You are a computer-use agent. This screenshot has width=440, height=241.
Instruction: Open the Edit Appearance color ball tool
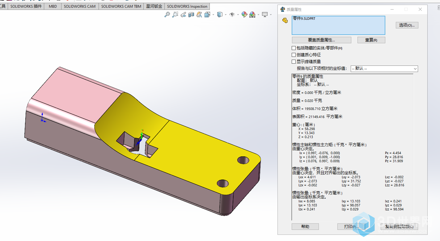(244, 14)
